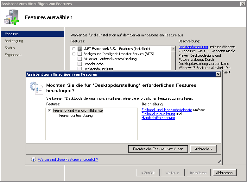Toggle the .NET Framework 3.5.1-Features checkbox

click(79, 49)
